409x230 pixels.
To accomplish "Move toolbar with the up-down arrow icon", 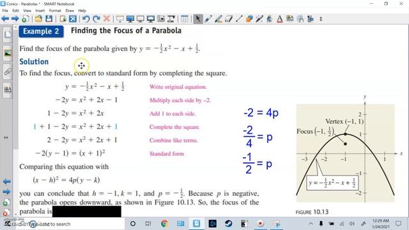I will pyautogui.click(x=321, y=19).
